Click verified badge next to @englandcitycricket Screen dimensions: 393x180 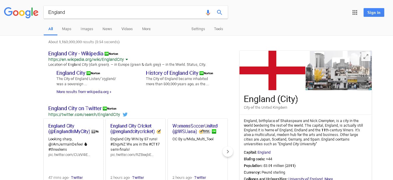159,131
